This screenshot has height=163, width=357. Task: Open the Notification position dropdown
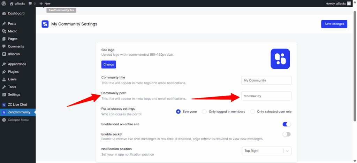click(267, 151)
